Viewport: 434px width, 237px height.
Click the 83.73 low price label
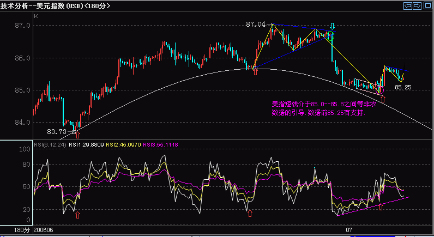57,132
